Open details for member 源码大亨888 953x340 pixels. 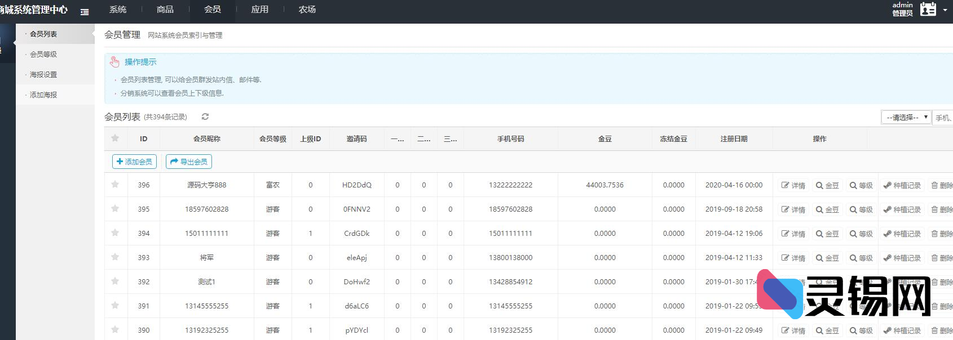coord(793,185)
